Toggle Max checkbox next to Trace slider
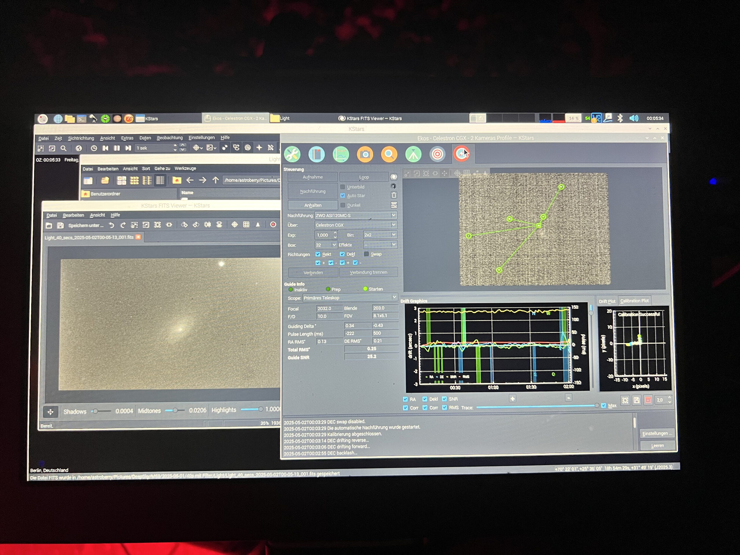The image size is (740, 555). (604, 406)
